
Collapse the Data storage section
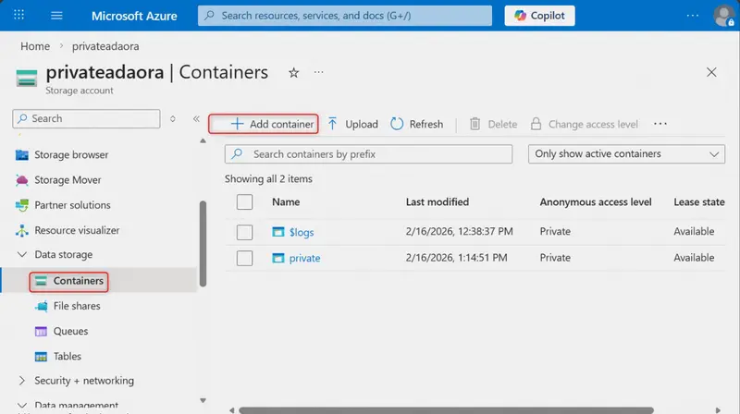pos(21,255)
